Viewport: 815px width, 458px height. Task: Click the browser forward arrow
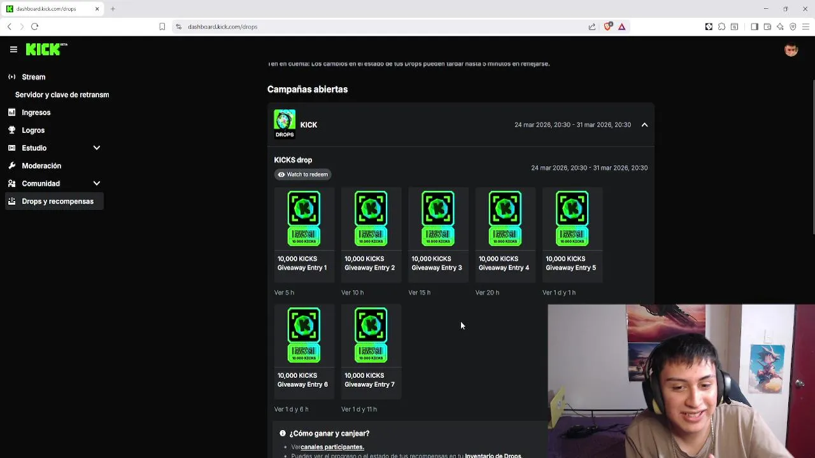(22, 27)
